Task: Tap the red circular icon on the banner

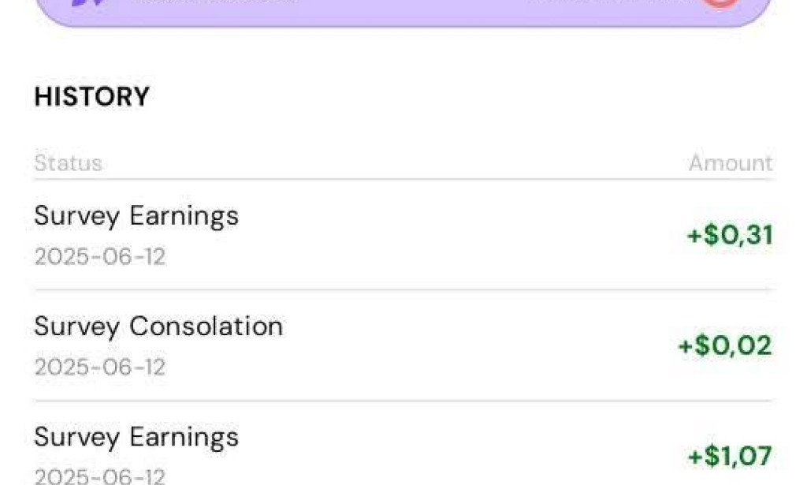Action: pos(719,2)
